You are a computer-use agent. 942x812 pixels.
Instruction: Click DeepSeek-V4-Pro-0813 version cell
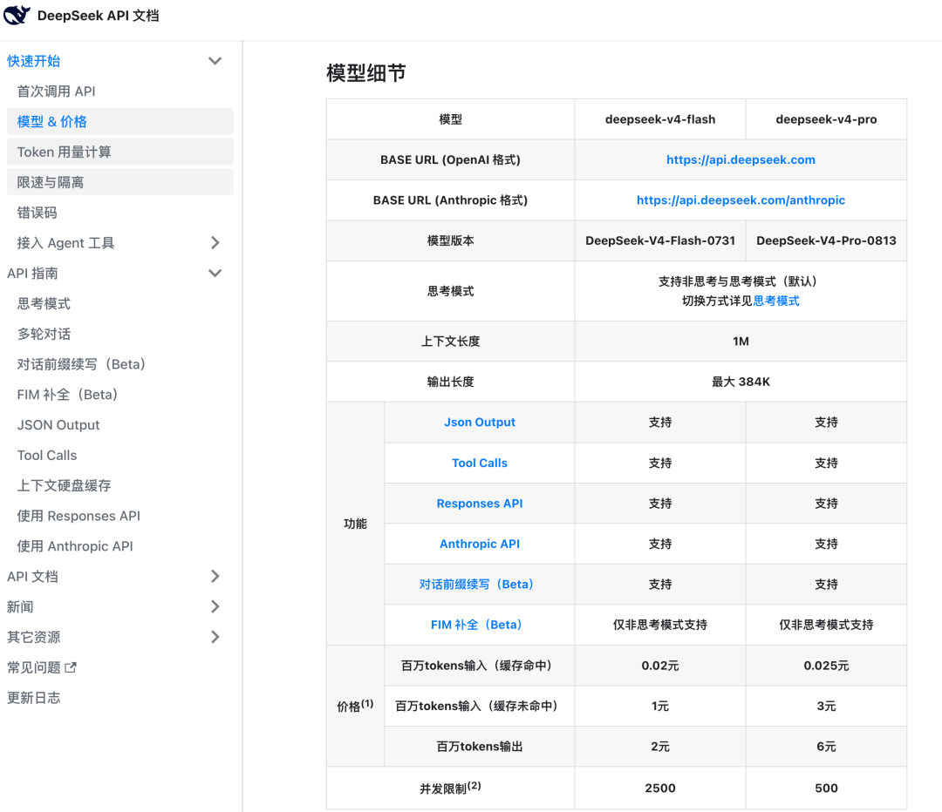click(x=826, y=240)
